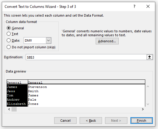Screen dimensions: 158x129
Task: Open the Advanced settings button
Action: pos(107,41)
